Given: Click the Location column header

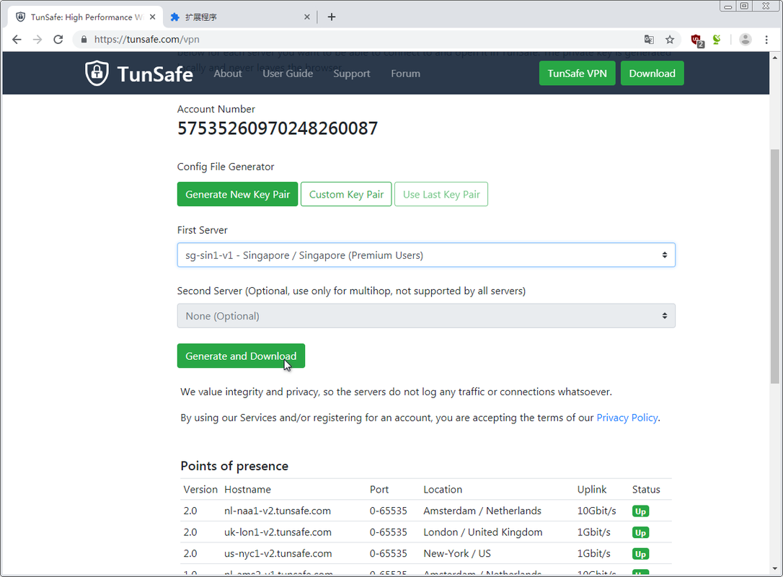Looking at the screenshot, I should (443, 490).
